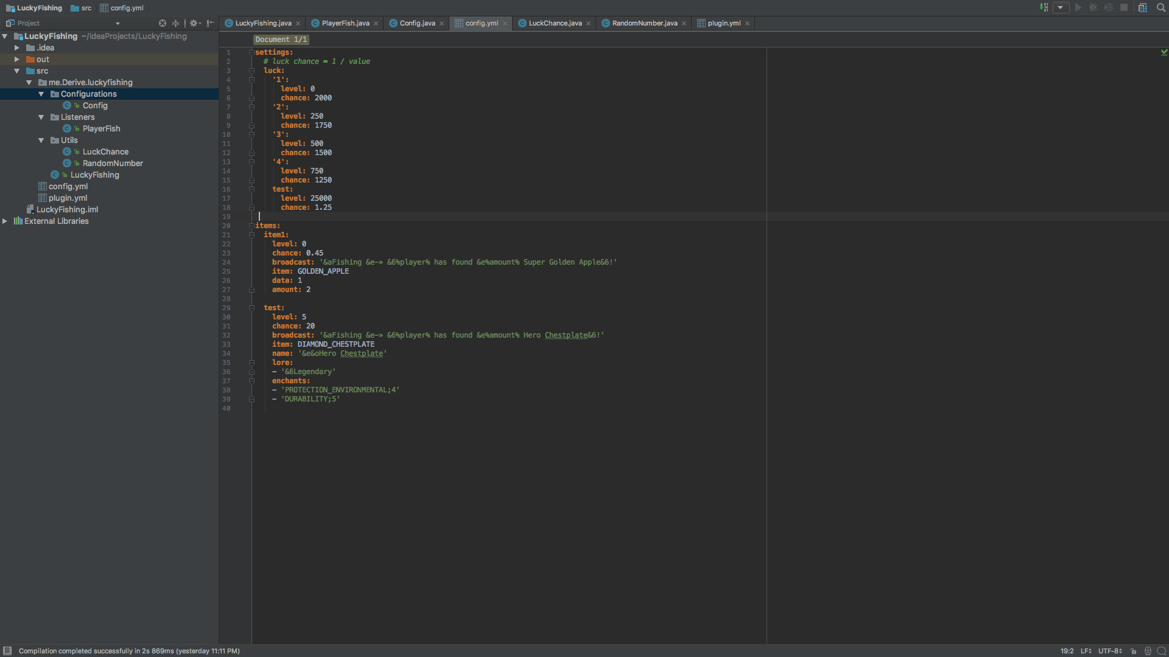Collapse all in Project panel
1169x657 pixels.
click(175, 23)
